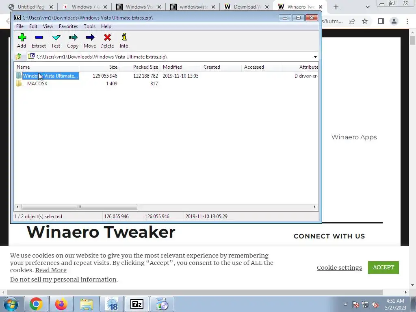Click the green ACCEPT cookies button

[383, 267]
